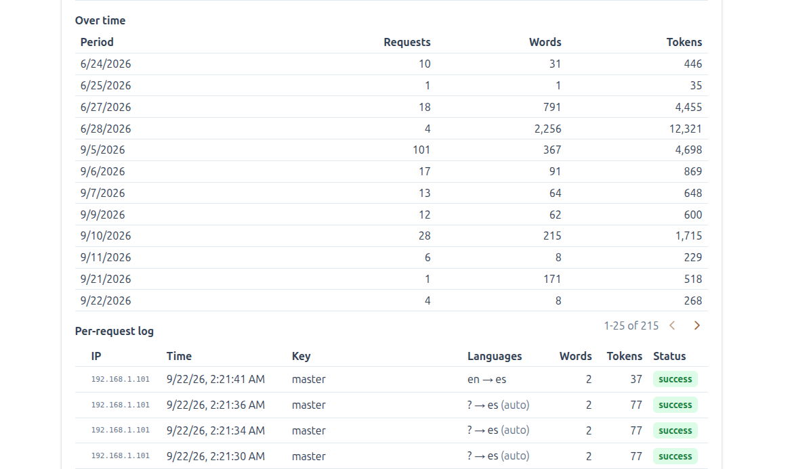Click the 1,715 tokens value
This screenshot has width=792, height=469.
point(688,236)
